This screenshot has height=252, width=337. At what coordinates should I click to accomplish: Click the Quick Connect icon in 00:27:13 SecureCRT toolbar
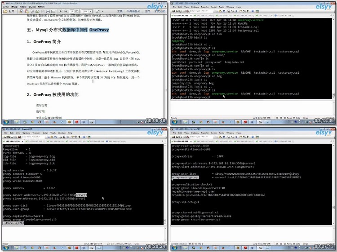point(177,137)
